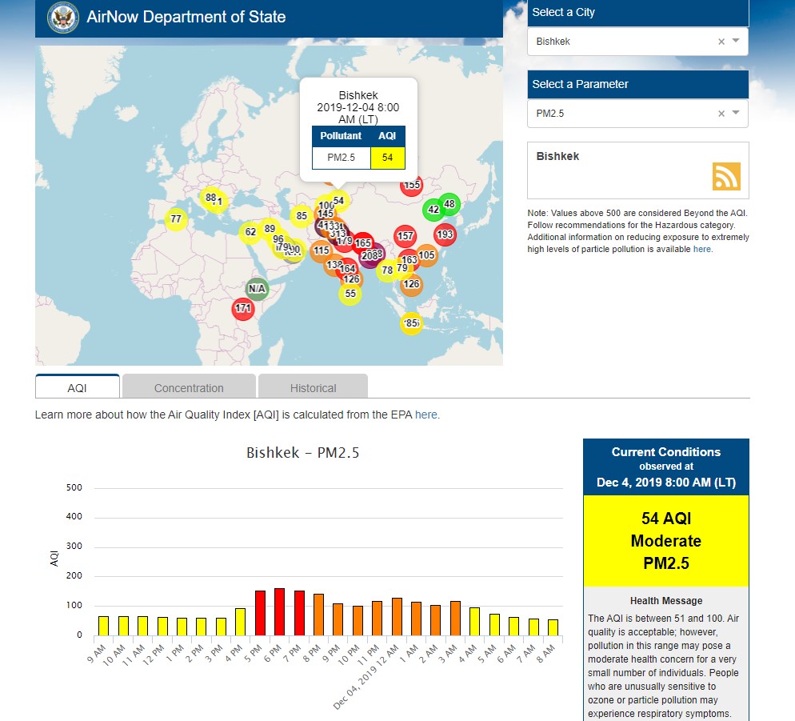Click the Department of State seal logo
The height and width of the screenshot is (721, 795).
tap(63, 17)
